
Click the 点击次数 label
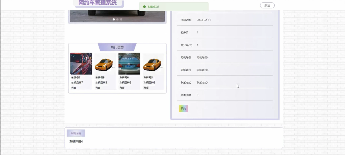(x=186, y=95)
